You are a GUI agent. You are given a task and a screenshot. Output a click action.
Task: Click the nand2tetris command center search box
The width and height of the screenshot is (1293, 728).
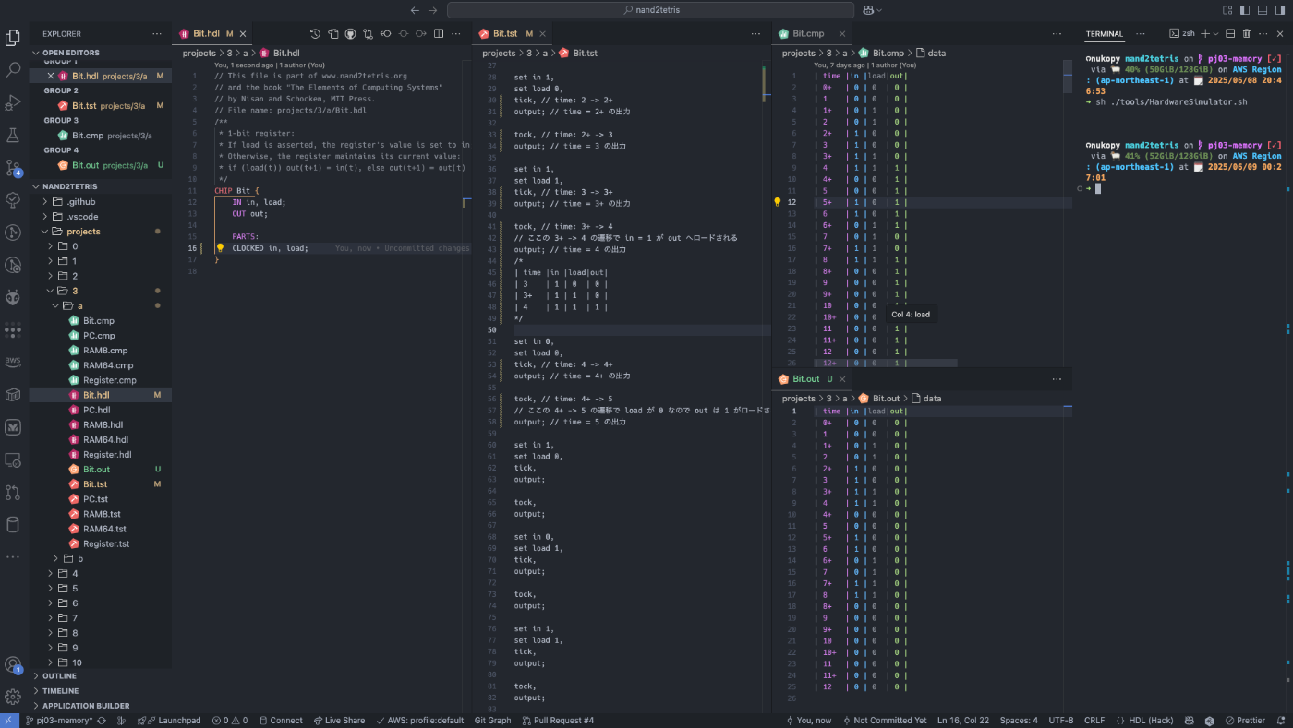650,10
